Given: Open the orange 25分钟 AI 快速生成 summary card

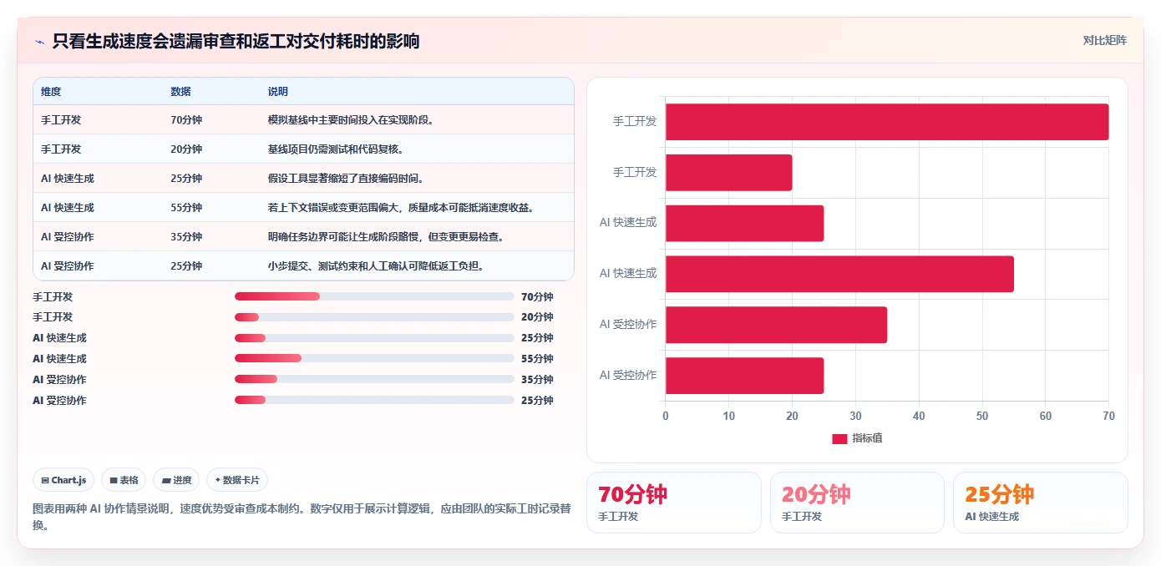Looking at the screenshot, I should click(1041, 503).
